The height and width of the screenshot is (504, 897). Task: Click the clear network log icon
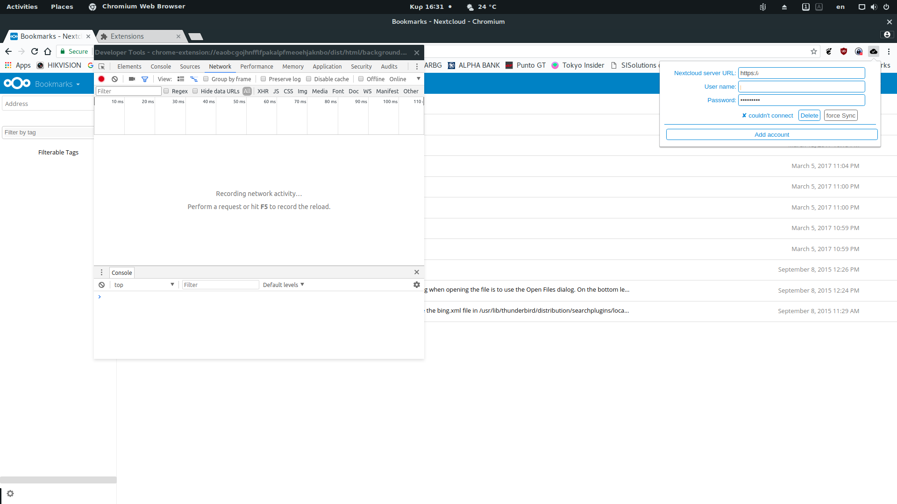(x=114, y=79)
